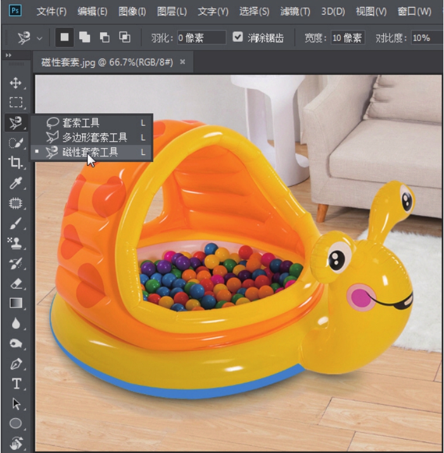444x453 pixels.
Task: Open the 窗口(W) menu
Action: 414,11
